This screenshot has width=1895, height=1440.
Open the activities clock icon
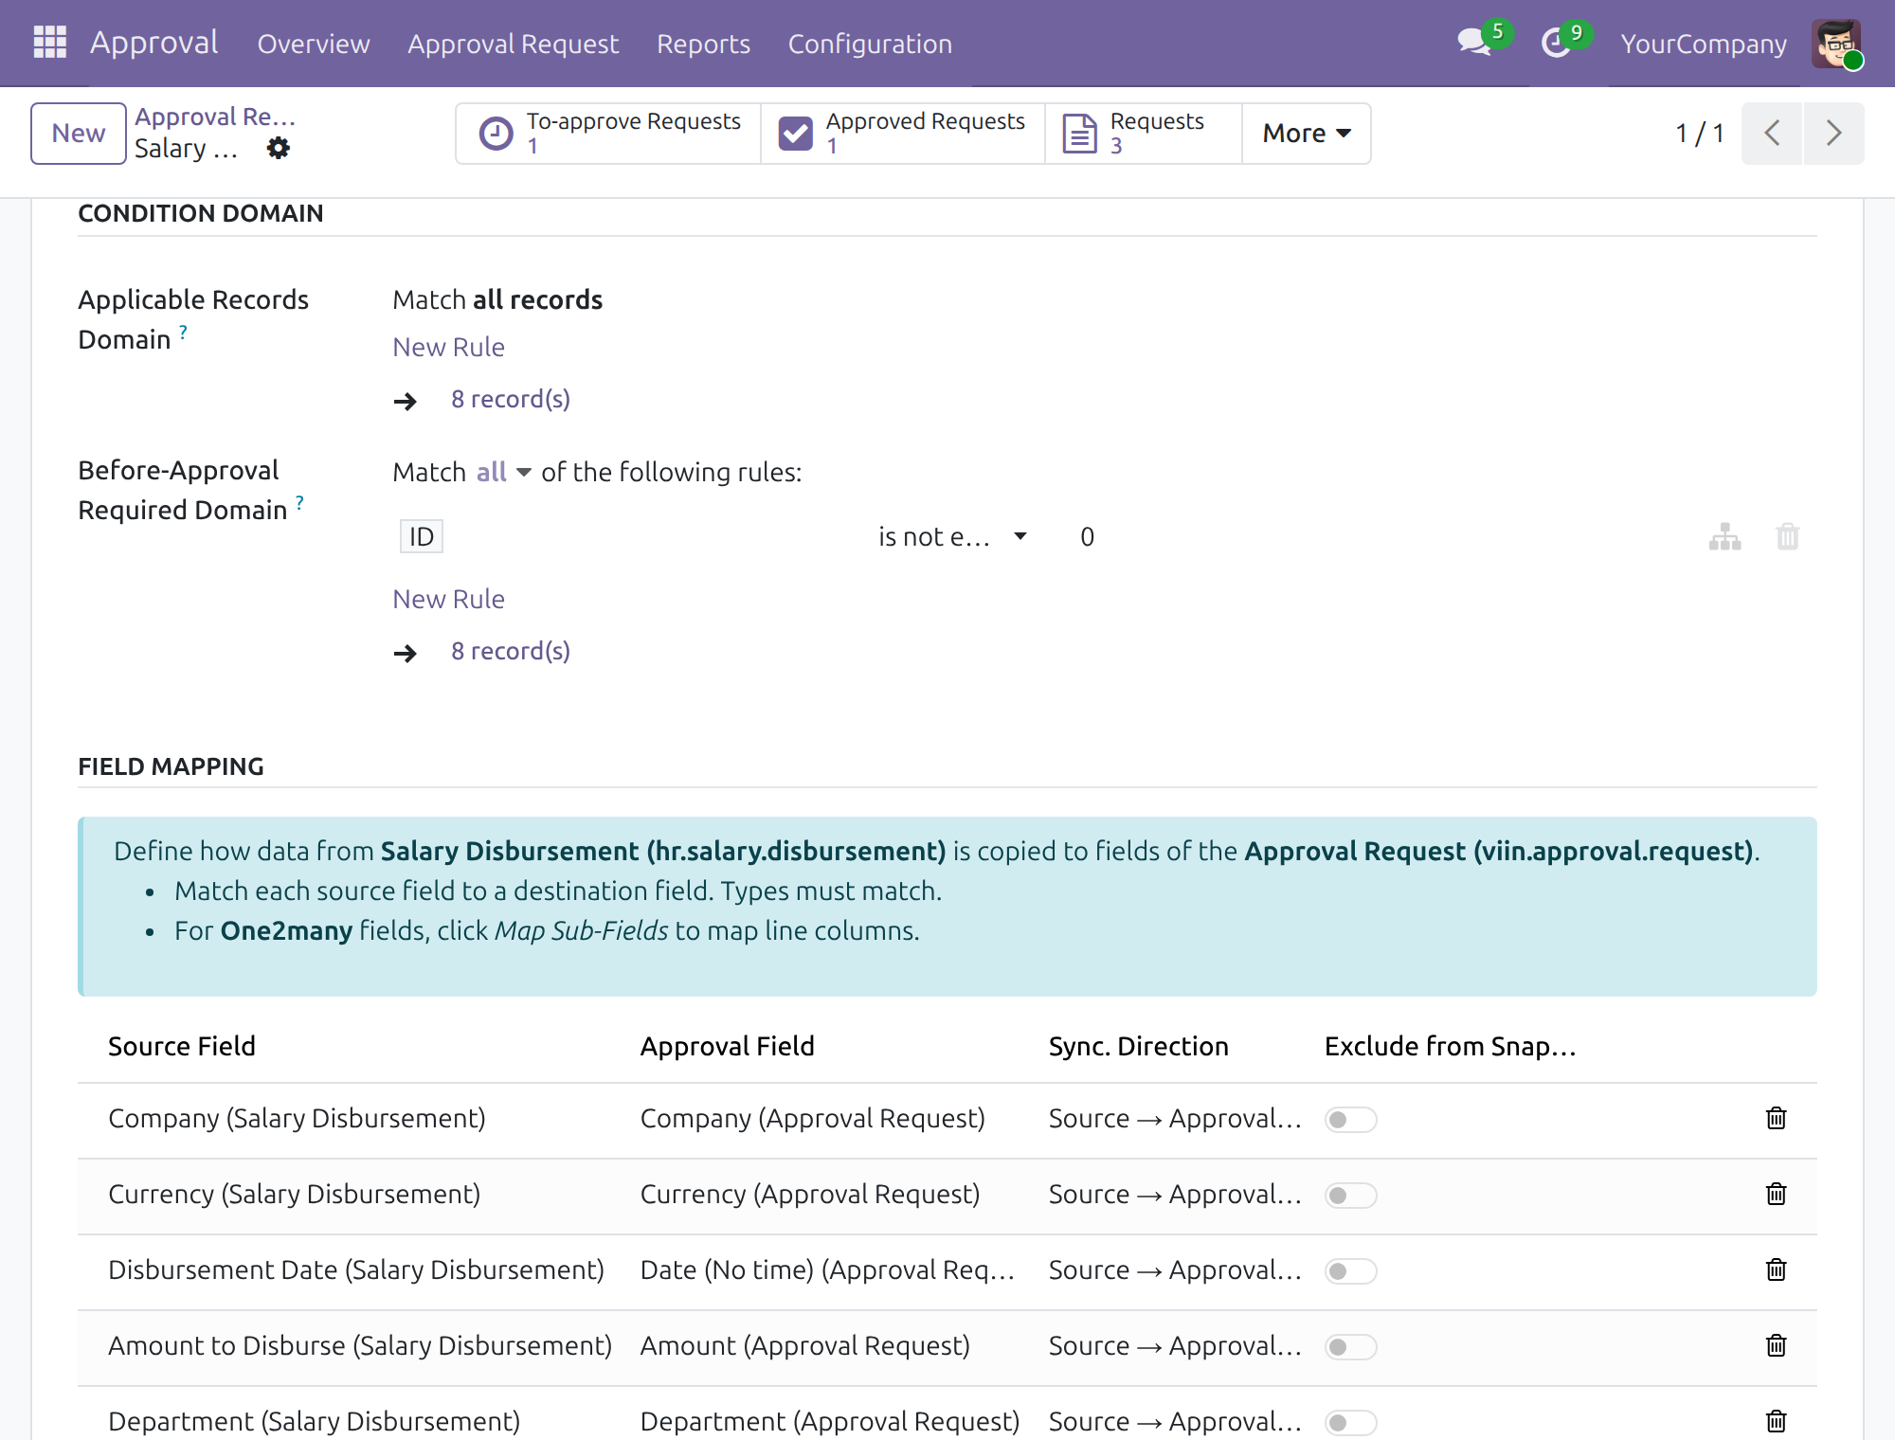tap(1556, 43)
